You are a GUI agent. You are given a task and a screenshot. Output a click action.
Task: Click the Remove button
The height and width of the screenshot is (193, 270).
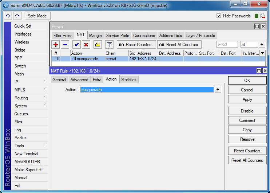pyautogui.click(x=247, y=139)
